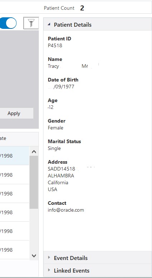Click the Patient ID value P4518
The image size is (152, 278).
coord(55,45)
